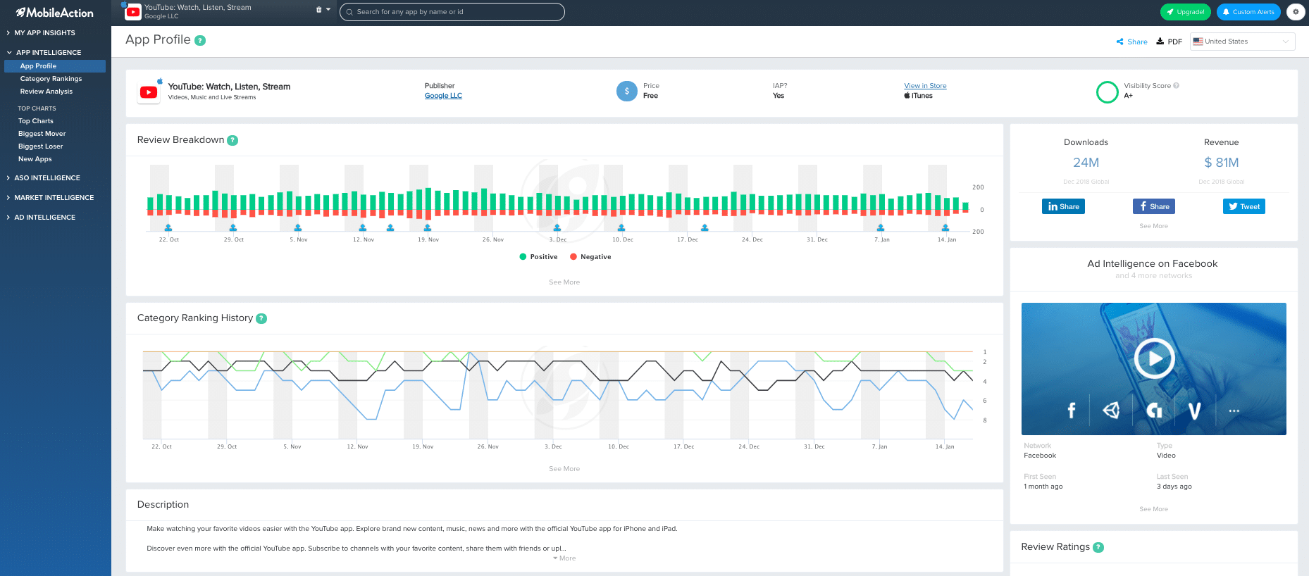This screenshot has width=1309, height=576.
Task: Open the Review Ratings help icon
Action: click(1098, 547)
